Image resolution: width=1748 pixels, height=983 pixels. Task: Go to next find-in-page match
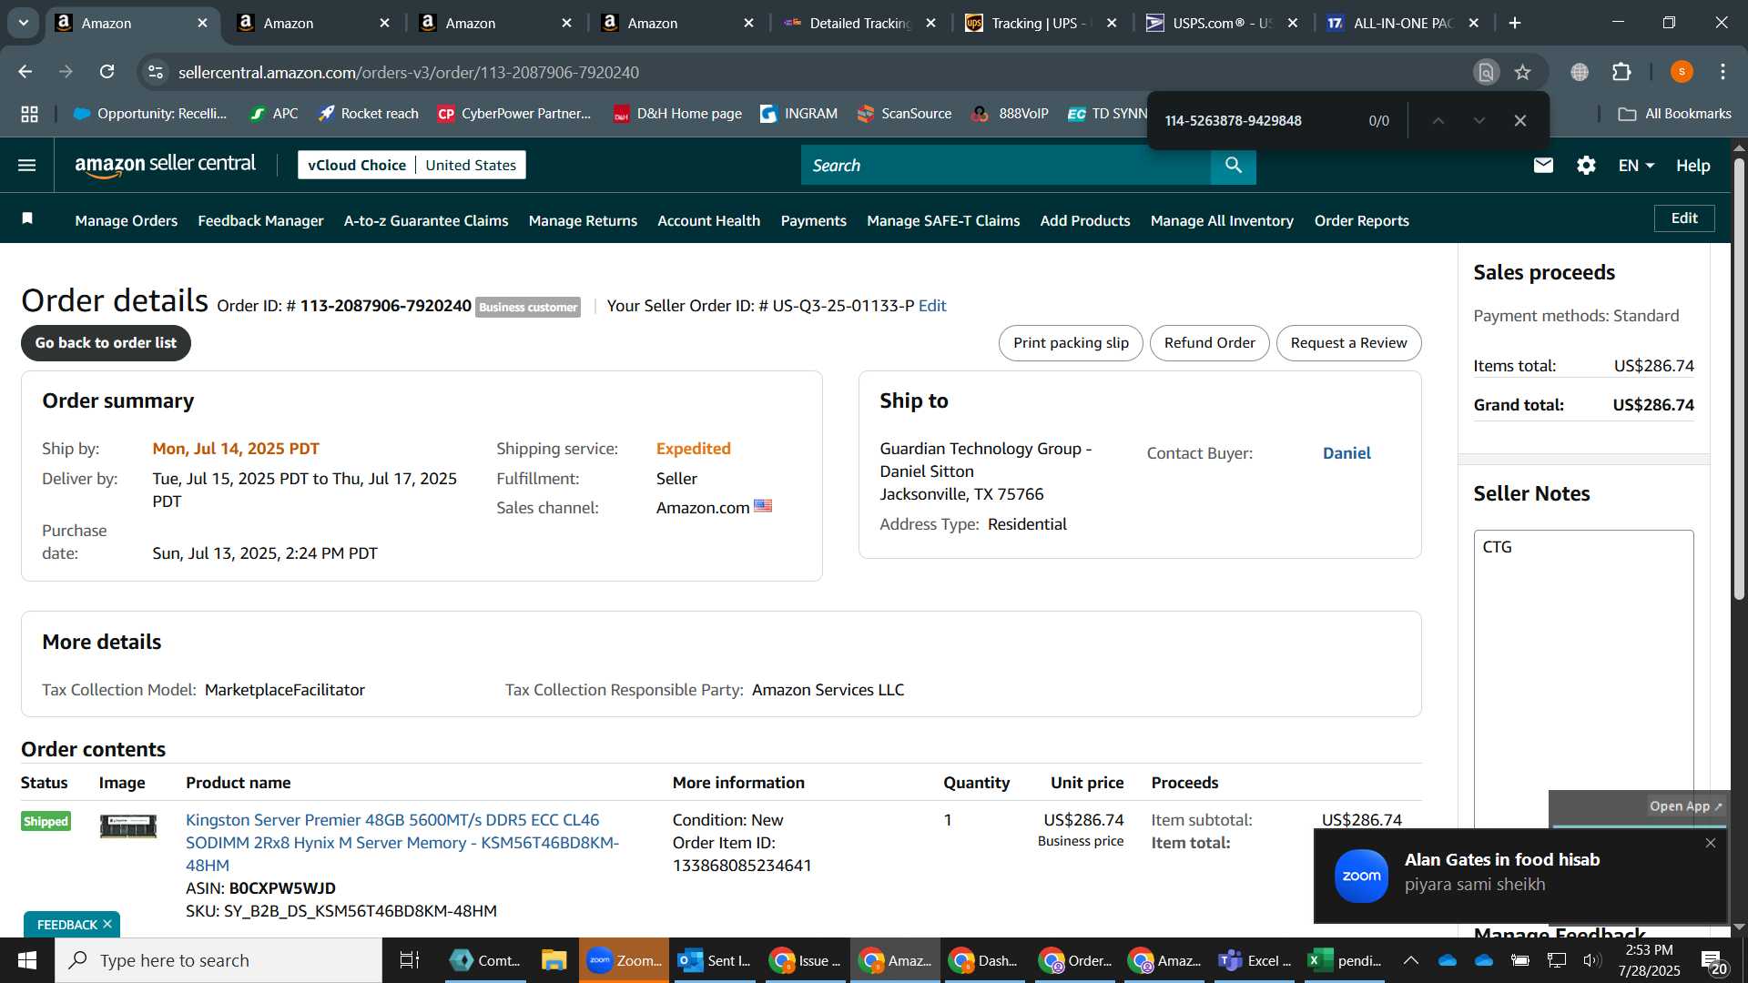coord(1479,120)
